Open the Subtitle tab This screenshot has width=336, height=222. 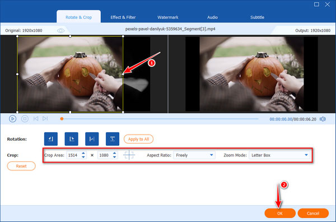click(x=257, y=17)
